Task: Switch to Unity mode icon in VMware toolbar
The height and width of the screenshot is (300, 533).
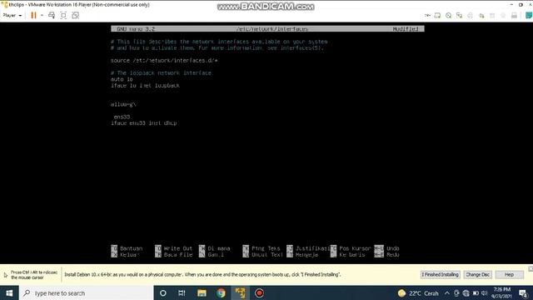Action: click(x=75, y=15)
